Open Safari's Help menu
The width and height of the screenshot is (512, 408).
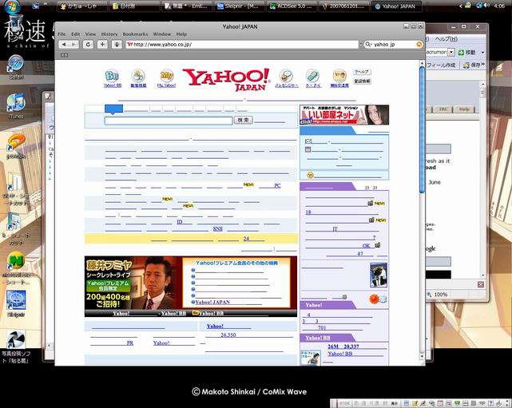point(181,34)
